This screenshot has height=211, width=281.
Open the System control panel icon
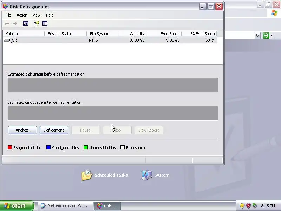(146, 175)
